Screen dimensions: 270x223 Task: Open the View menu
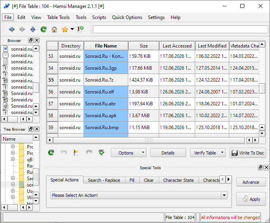(36, 17)
